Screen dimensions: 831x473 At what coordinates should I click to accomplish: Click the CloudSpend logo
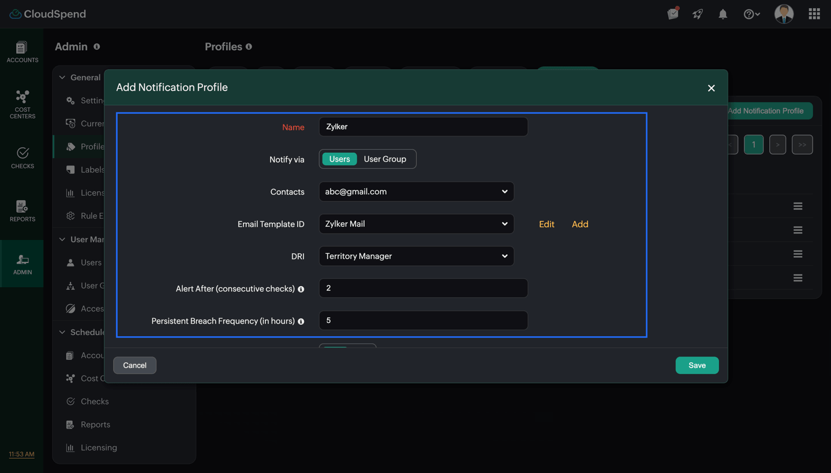pos(48,14)
